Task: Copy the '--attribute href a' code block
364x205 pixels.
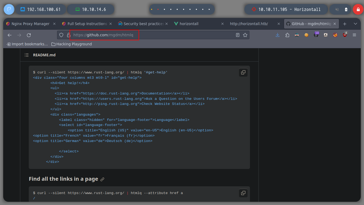Action: tap(243, 193)
